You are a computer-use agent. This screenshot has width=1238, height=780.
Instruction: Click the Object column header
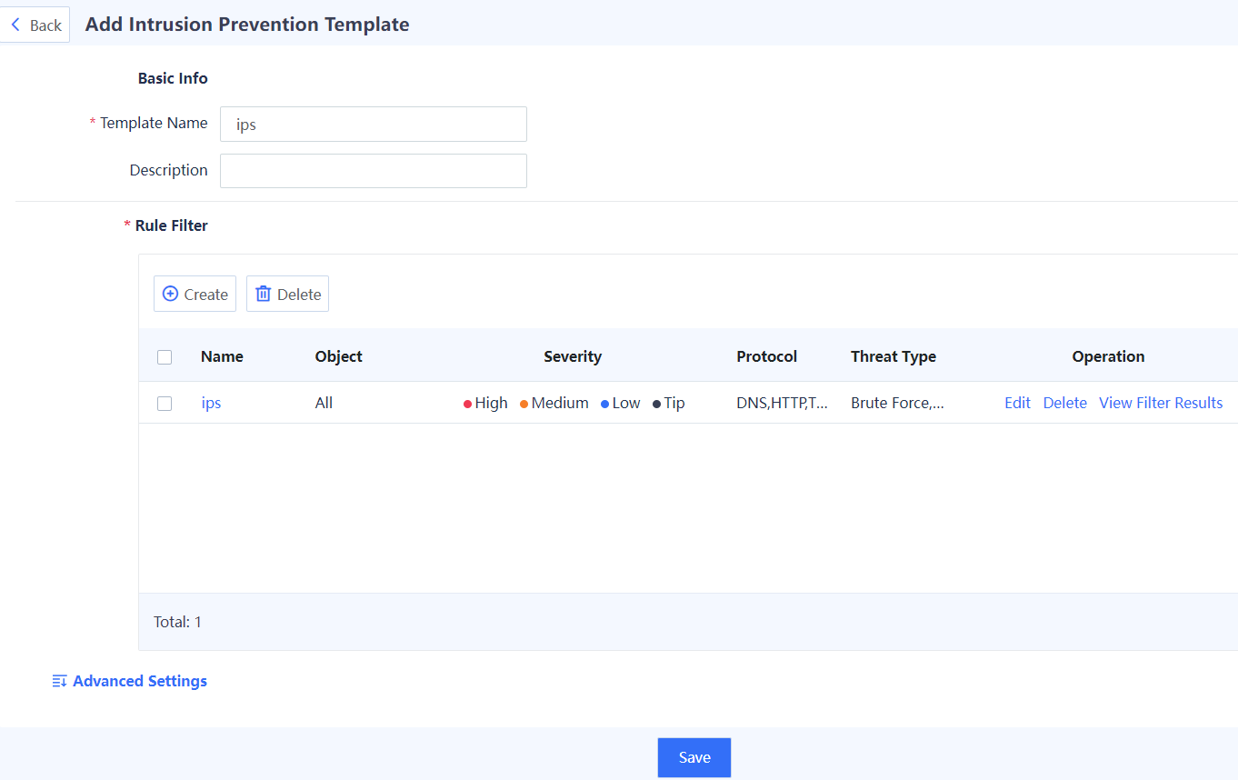point(338,356)
